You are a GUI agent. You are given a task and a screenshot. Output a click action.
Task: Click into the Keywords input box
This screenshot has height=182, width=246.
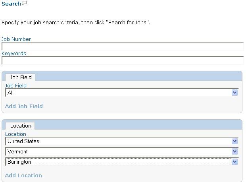123,60
